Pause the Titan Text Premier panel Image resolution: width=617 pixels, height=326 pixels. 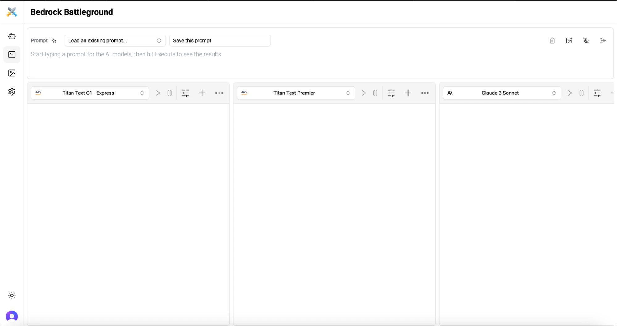pos(375,93)
